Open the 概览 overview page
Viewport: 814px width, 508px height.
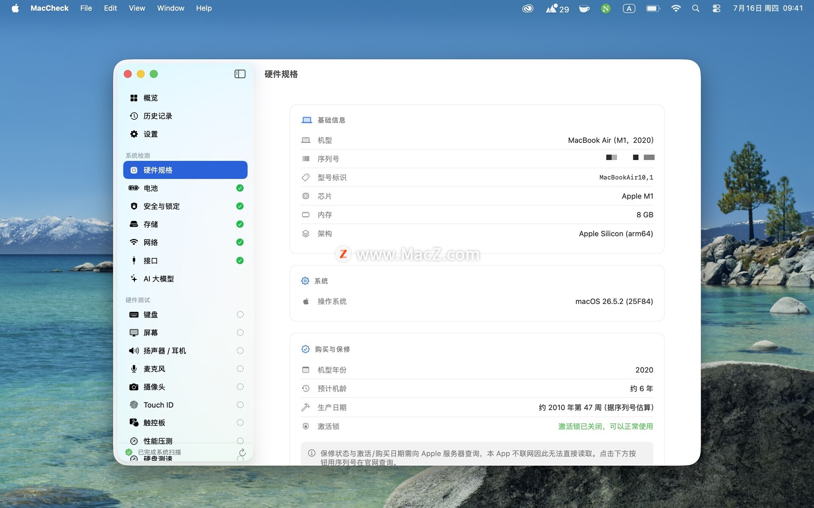point(185,98)
